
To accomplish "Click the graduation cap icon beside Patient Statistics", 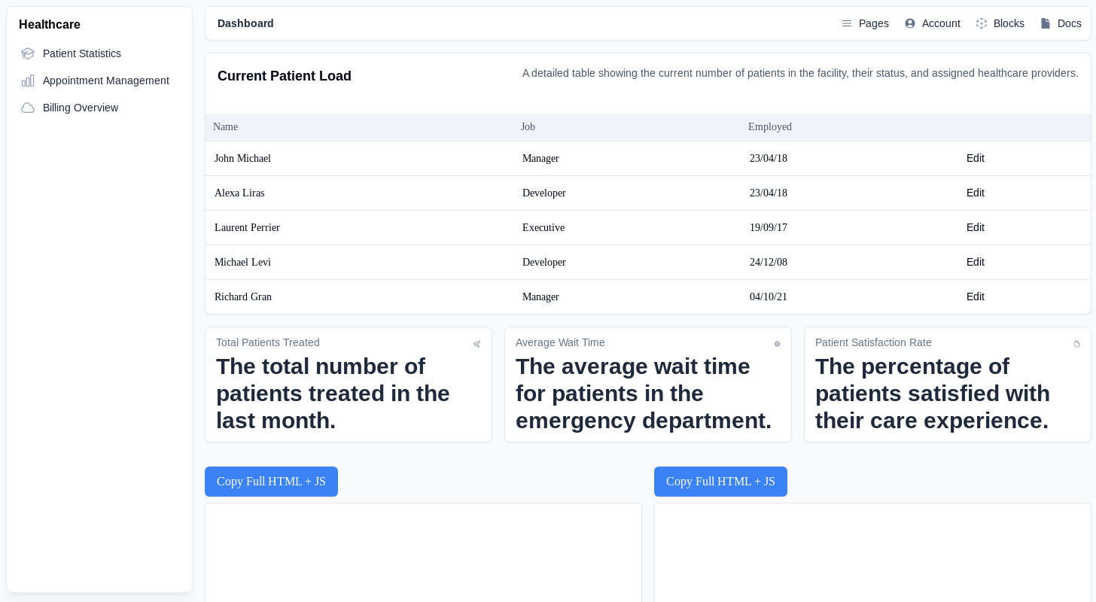I will point(28,53).
